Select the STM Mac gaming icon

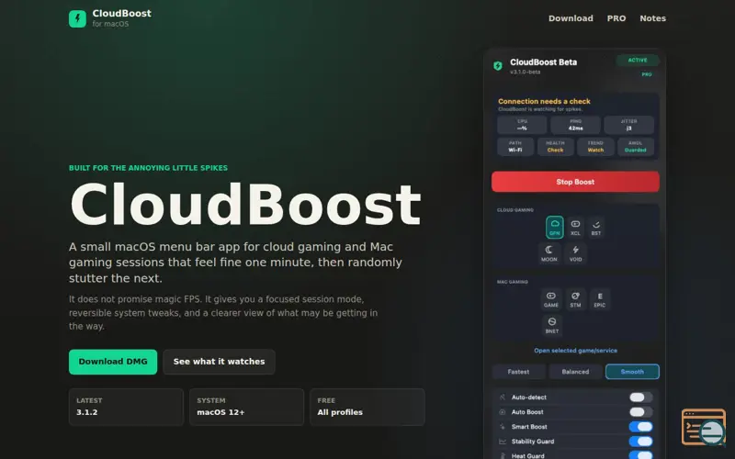pyautogui.click(x=575, y=299)
